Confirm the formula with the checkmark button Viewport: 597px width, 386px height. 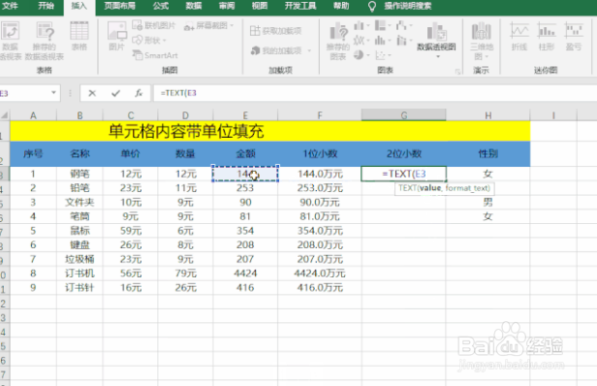(x=115, y=93)
